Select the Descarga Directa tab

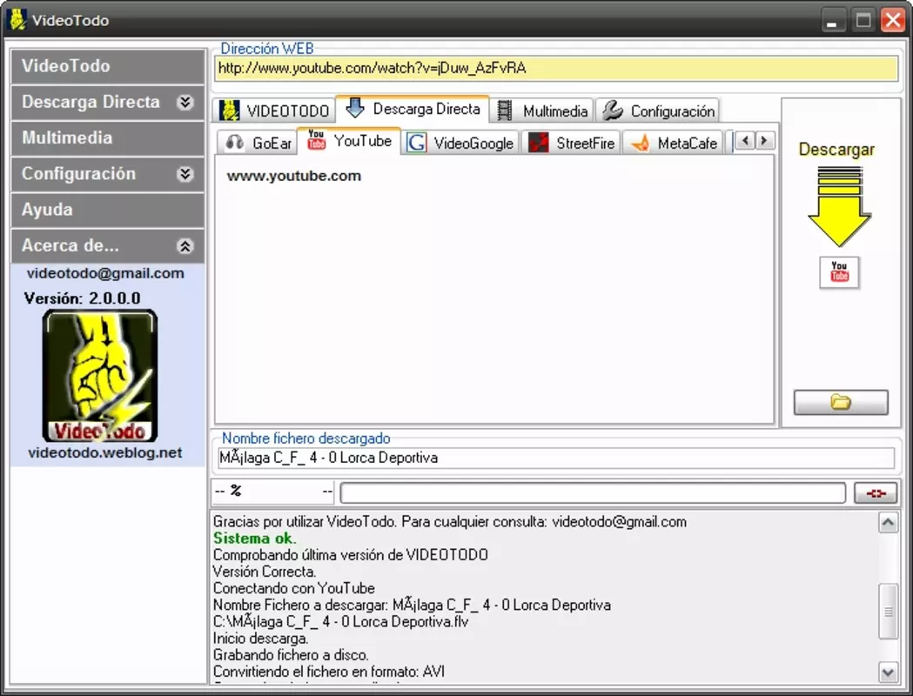pos(413,109)
